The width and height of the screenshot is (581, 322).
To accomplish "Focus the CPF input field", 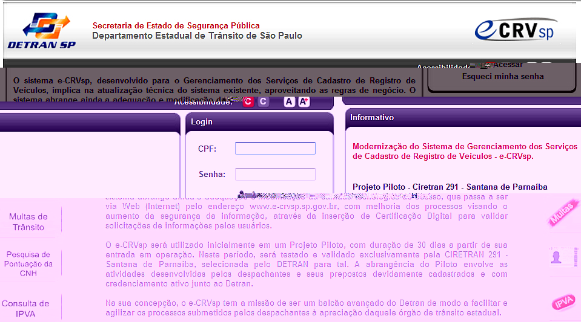I will pyautogui.click(x=275, y=148).
